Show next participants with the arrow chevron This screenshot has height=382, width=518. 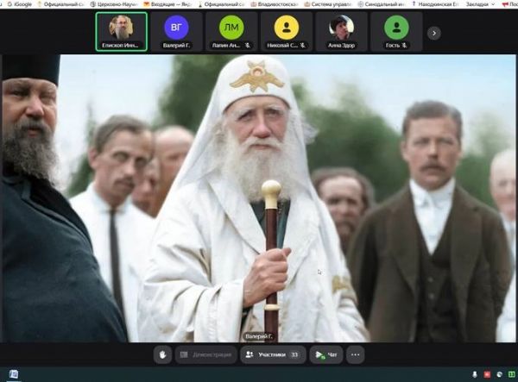(434, 33)
